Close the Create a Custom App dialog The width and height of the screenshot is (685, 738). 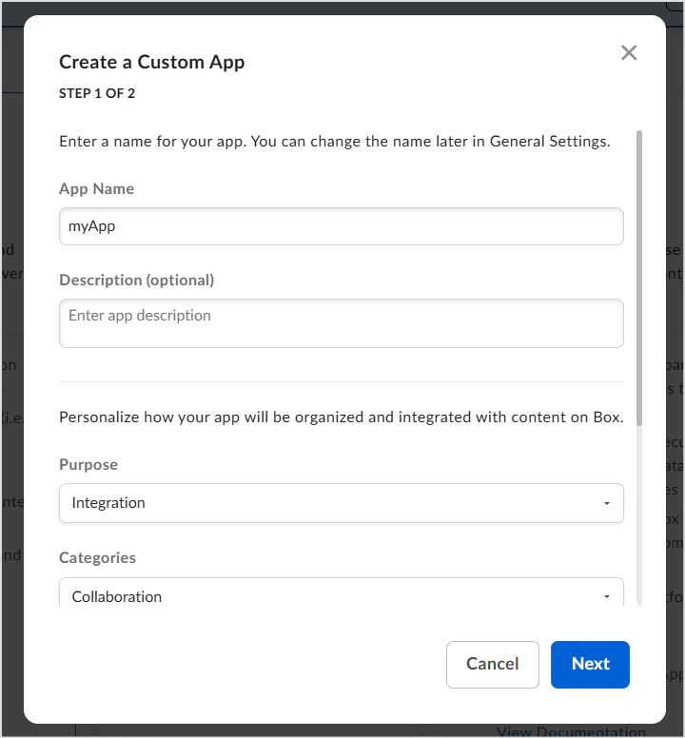[629, 52]
